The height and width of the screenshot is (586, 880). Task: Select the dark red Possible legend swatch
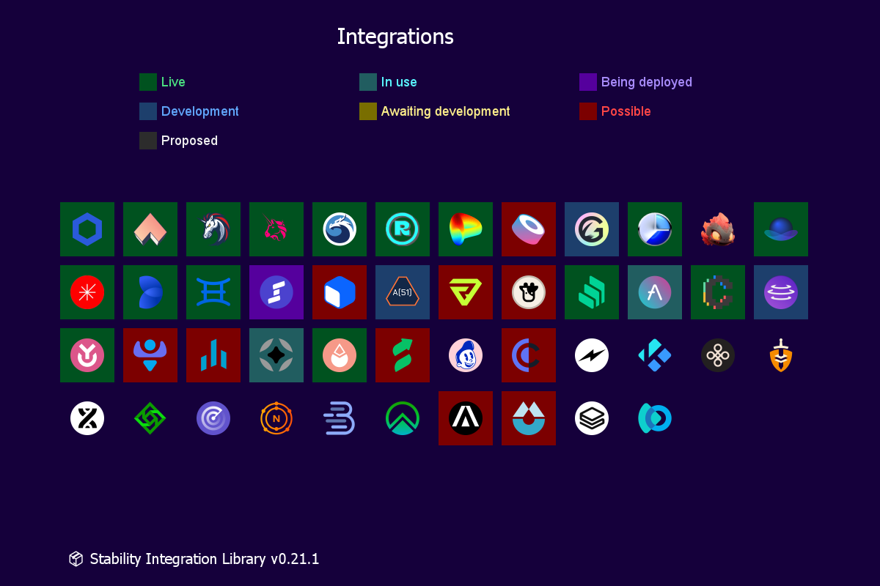coord(588,111)
